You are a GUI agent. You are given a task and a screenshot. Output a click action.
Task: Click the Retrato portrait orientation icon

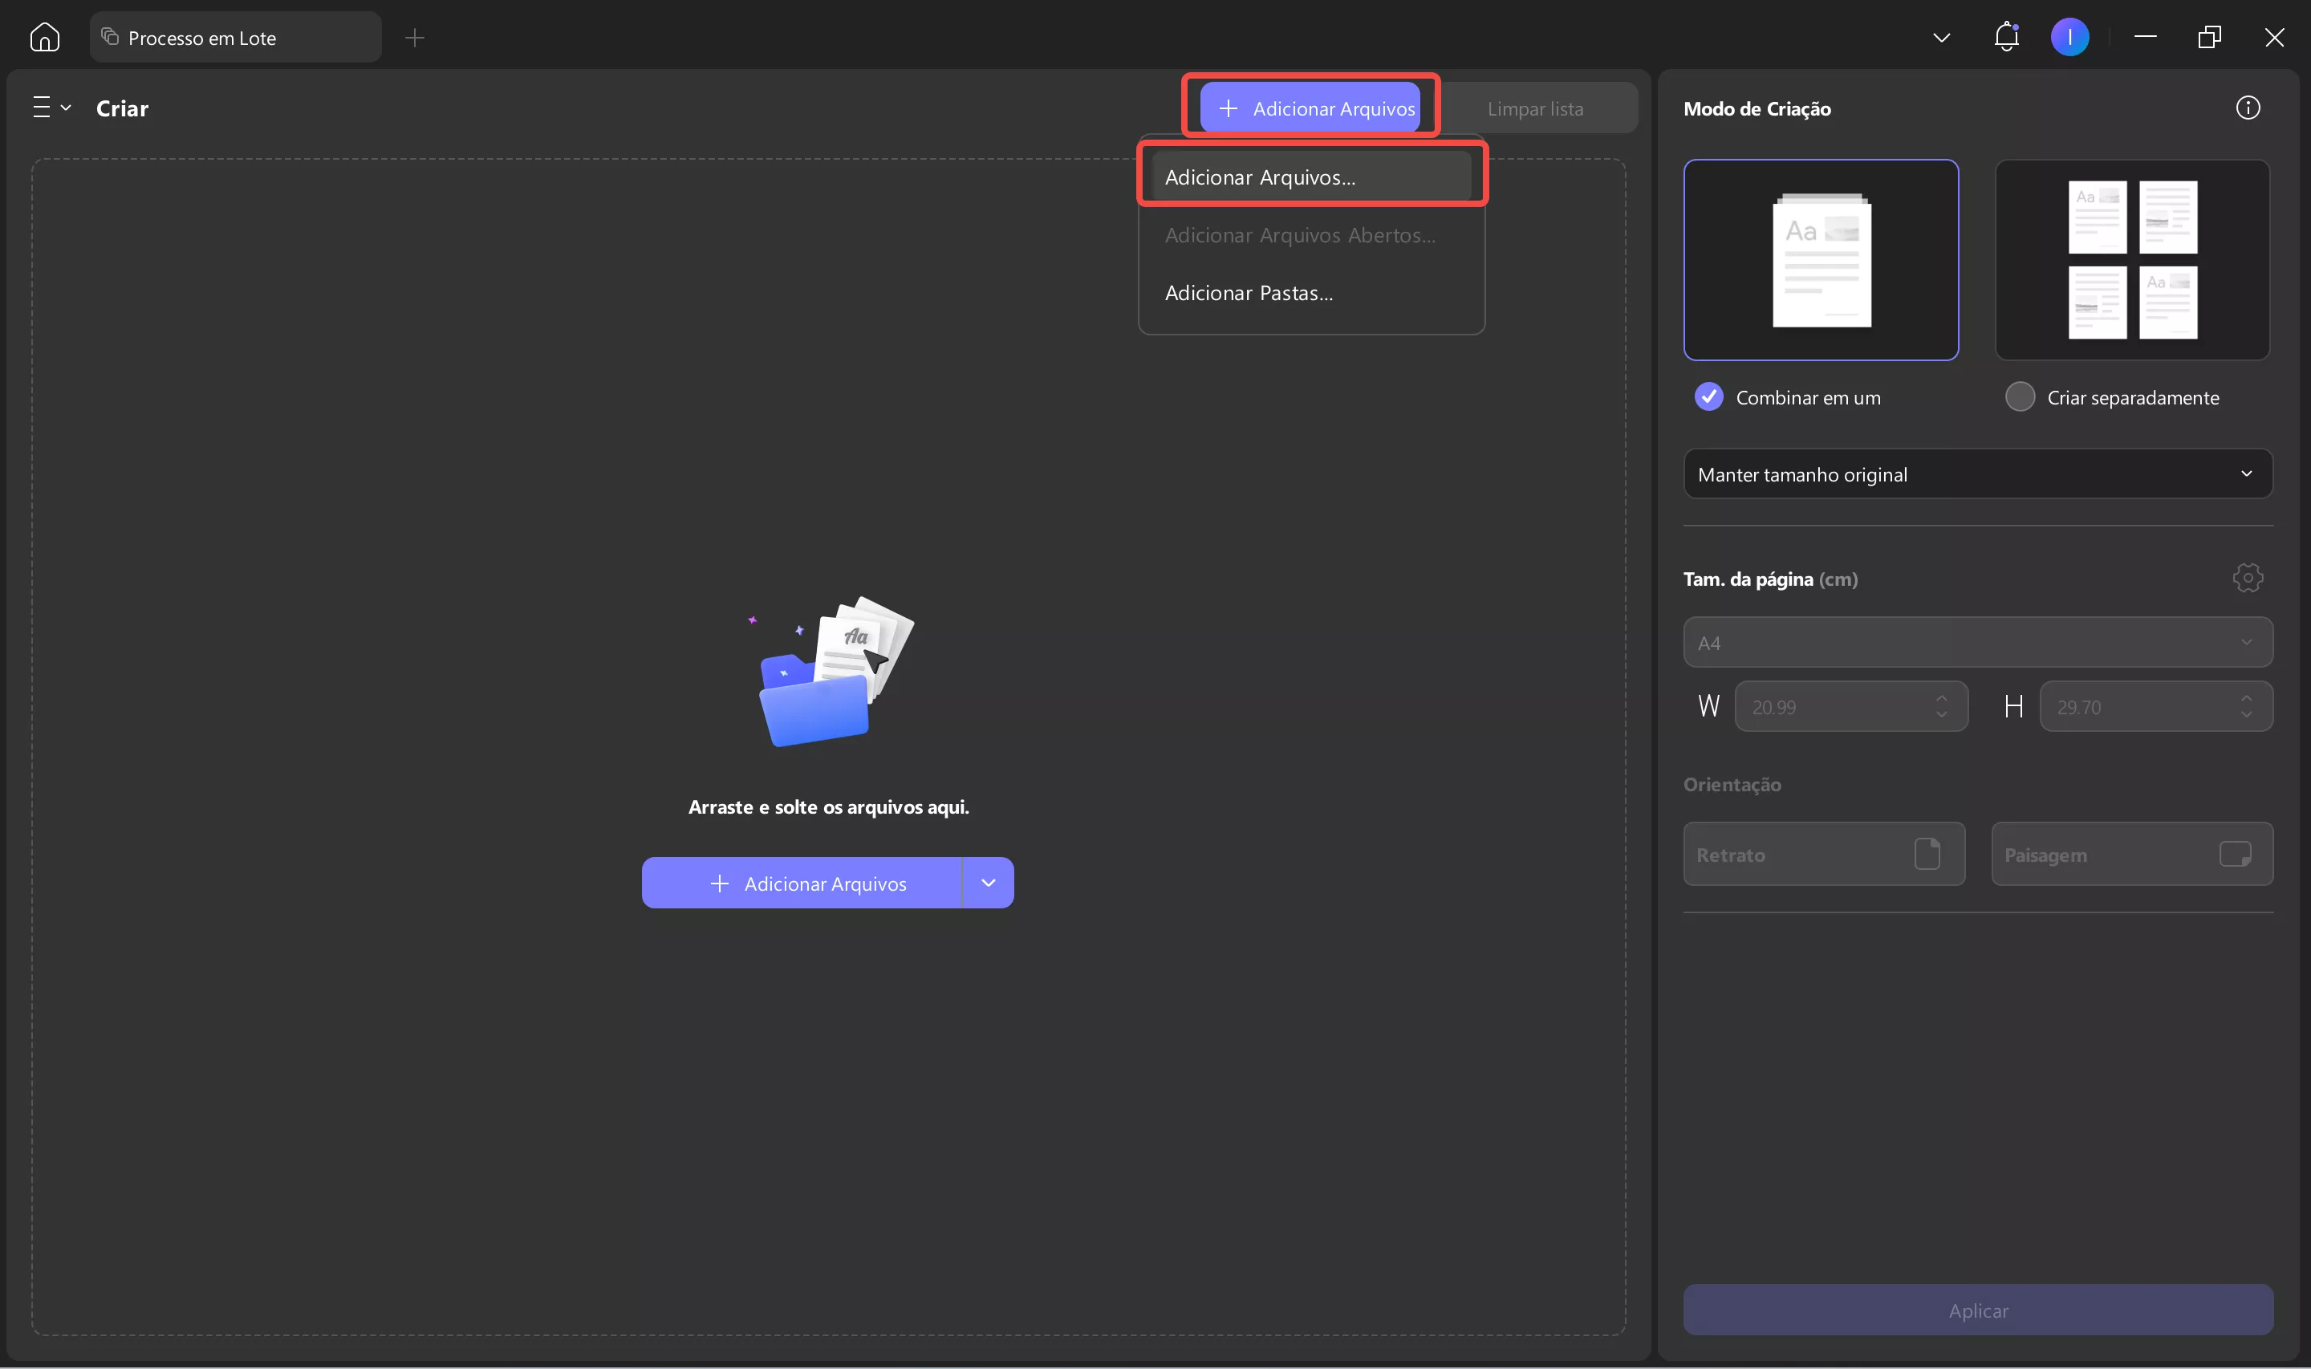1927,855
